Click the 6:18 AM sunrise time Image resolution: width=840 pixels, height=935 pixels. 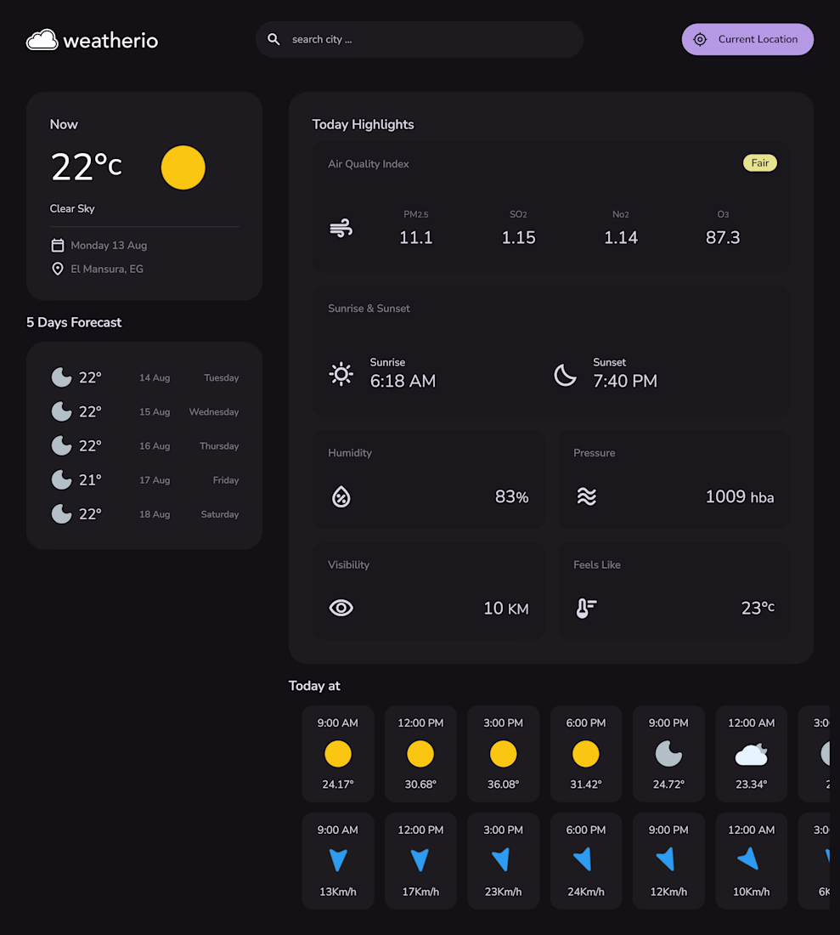point(403,381)
